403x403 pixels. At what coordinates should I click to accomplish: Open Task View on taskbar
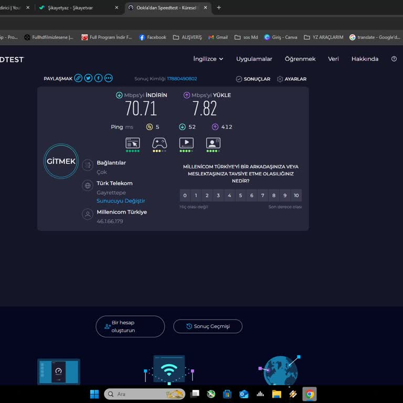click(195, 394)
